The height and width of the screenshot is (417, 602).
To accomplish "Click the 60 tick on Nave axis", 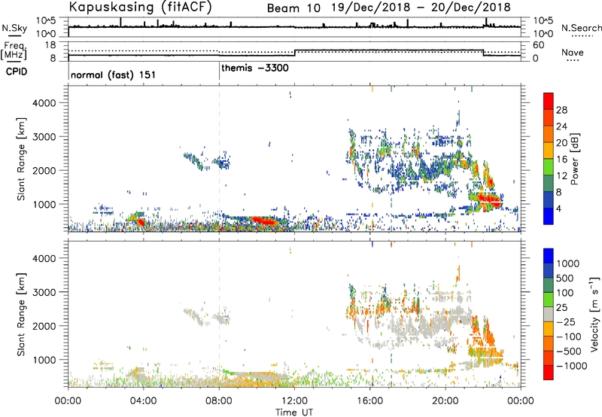I will point(539,45).
